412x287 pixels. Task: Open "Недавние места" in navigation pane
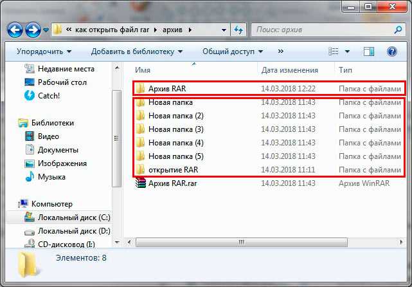pos(59,69)
